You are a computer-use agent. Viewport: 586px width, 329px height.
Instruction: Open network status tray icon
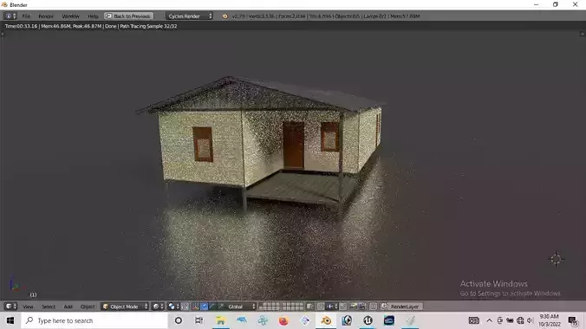520,320
